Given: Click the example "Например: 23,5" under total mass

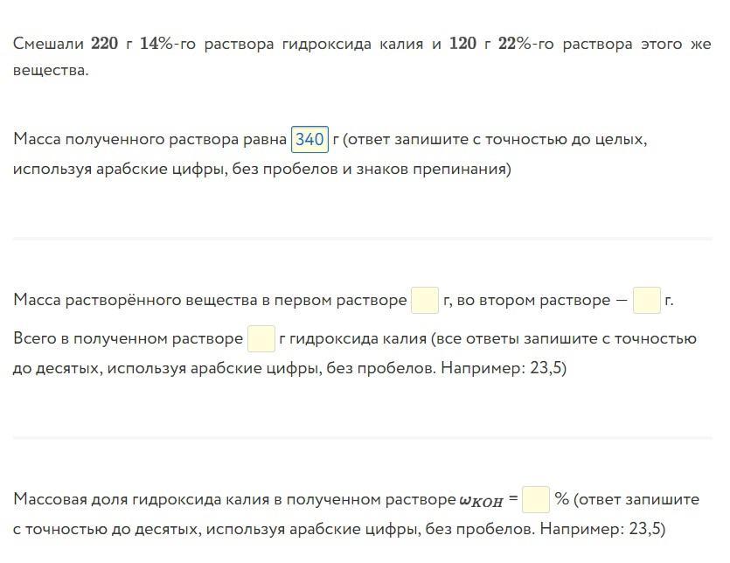Looking at the screenshot, I should click(x=503, y=368).
